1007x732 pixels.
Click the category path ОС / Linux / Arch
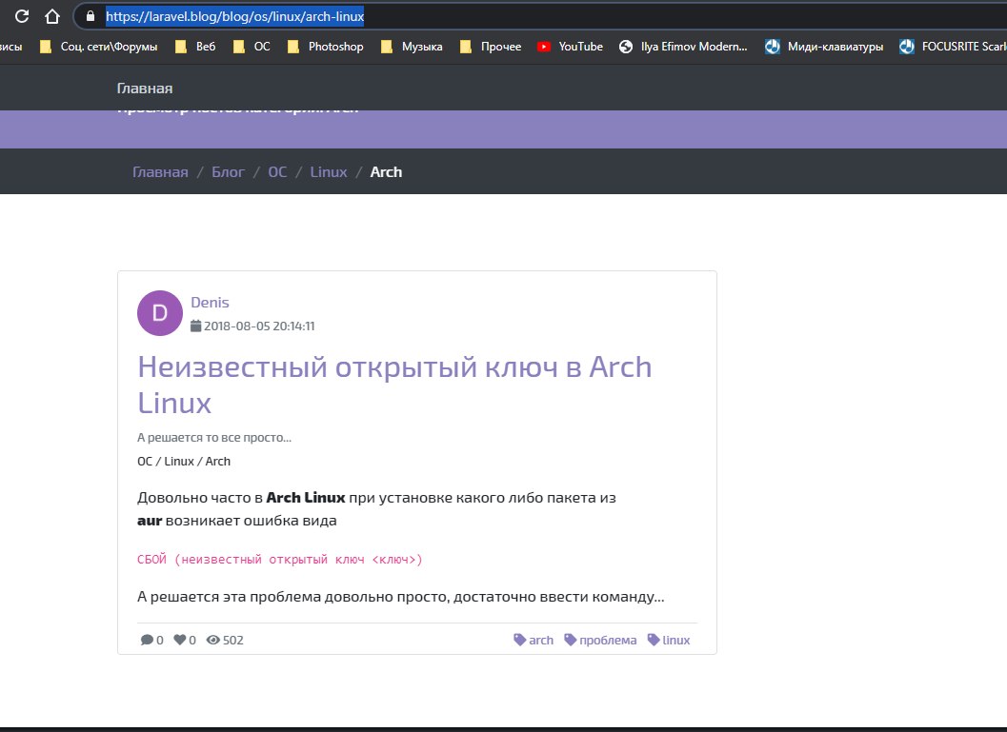[x=184, y=462]
